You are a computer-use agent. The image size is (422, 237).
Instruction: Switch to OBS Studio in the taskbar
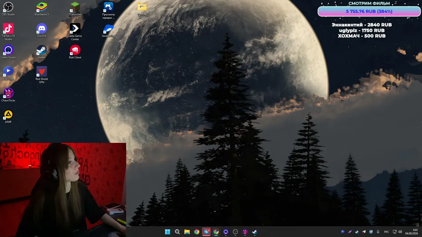tap(235, 232)
